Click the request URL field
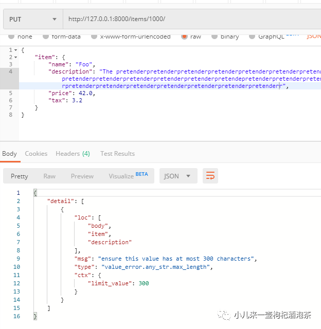 tap(192, 19)
